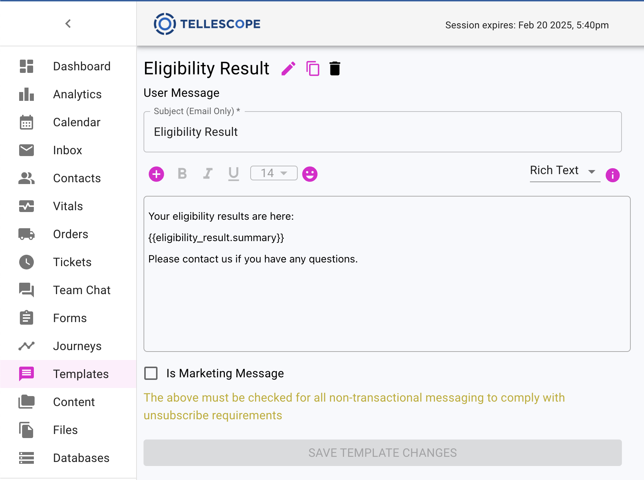
Task: Open Team Chat via the speech bubbles icon
Action: [26, 290]
